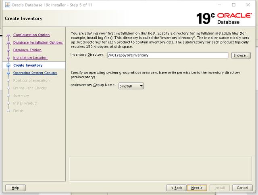The width and height of the screenshot is (258, 195).
Task: Click the Install Product step label
Action: click(25, 103)
